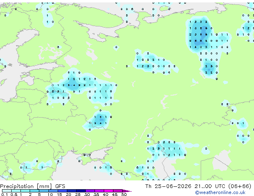Click the 2–5 mm legend color box
Screen dimensions: 254x196
(34, 191)
